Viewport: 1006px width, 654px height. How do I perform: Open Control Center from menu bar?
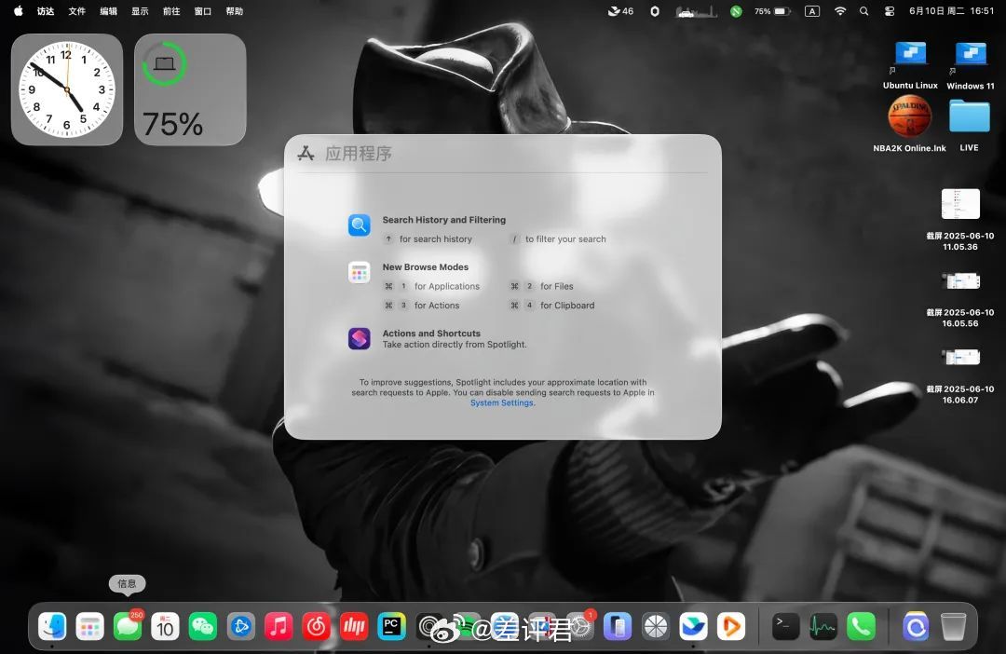[890, 11]
